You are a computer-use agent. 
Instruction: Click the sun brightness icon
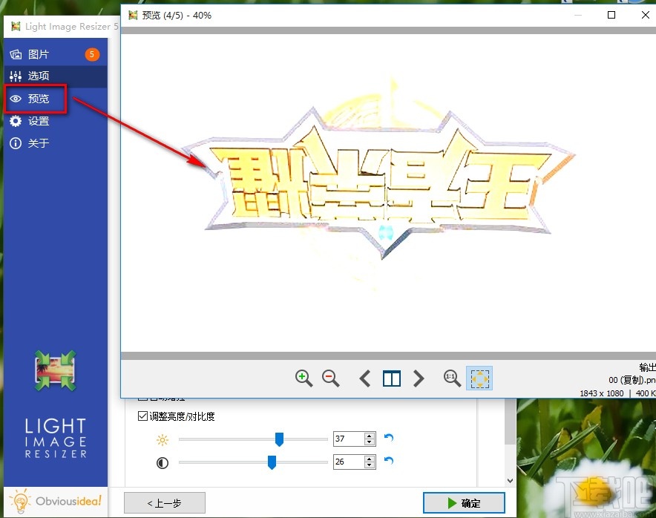point(163,440)
